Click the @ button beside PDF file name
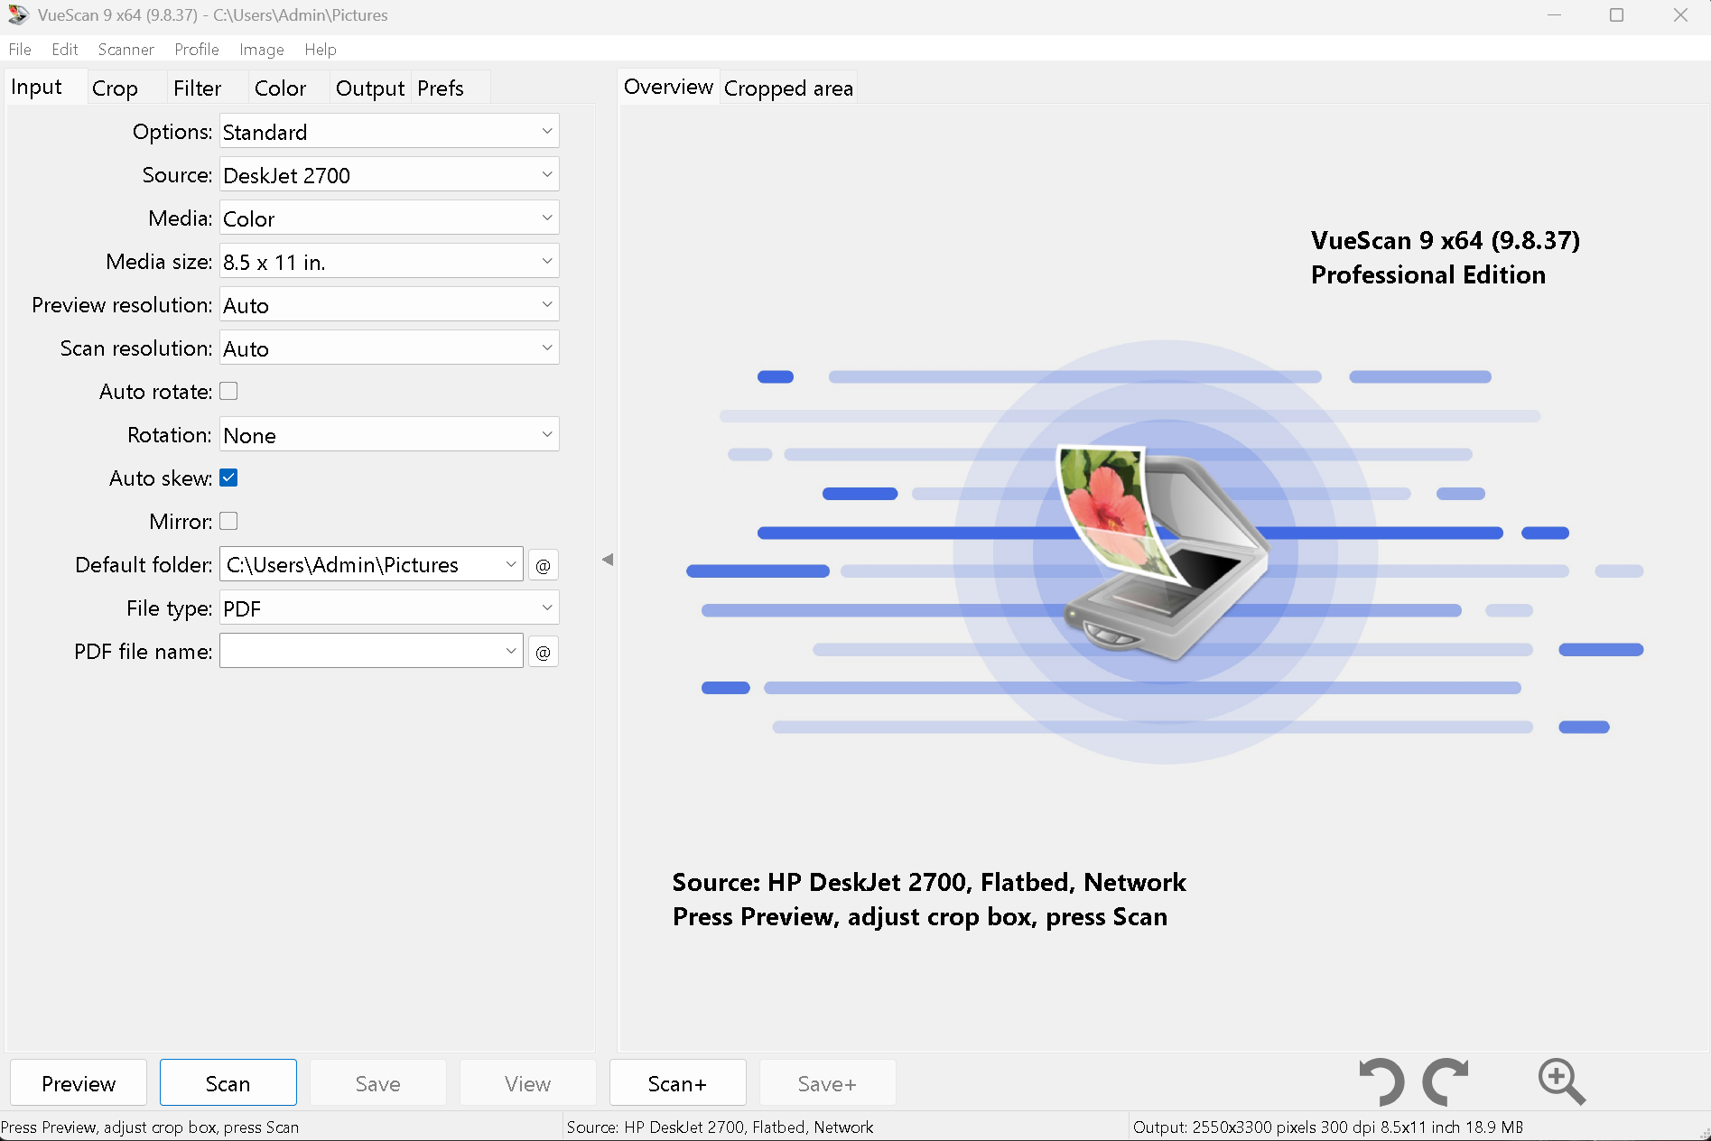The width and height of the screenshot is (1711, 1141). click(543, 652)
